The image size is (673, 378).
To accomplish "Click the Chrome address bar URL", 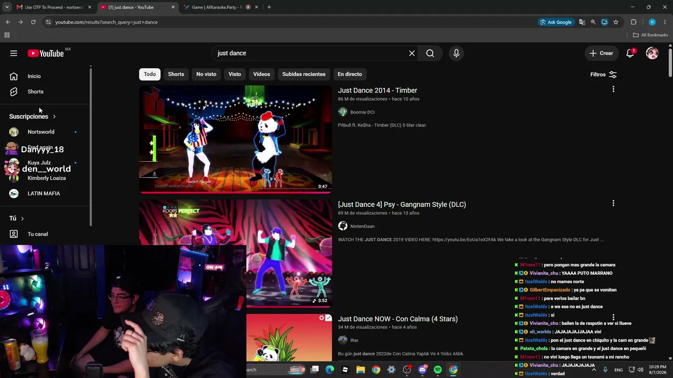I will tap(106, 22).
